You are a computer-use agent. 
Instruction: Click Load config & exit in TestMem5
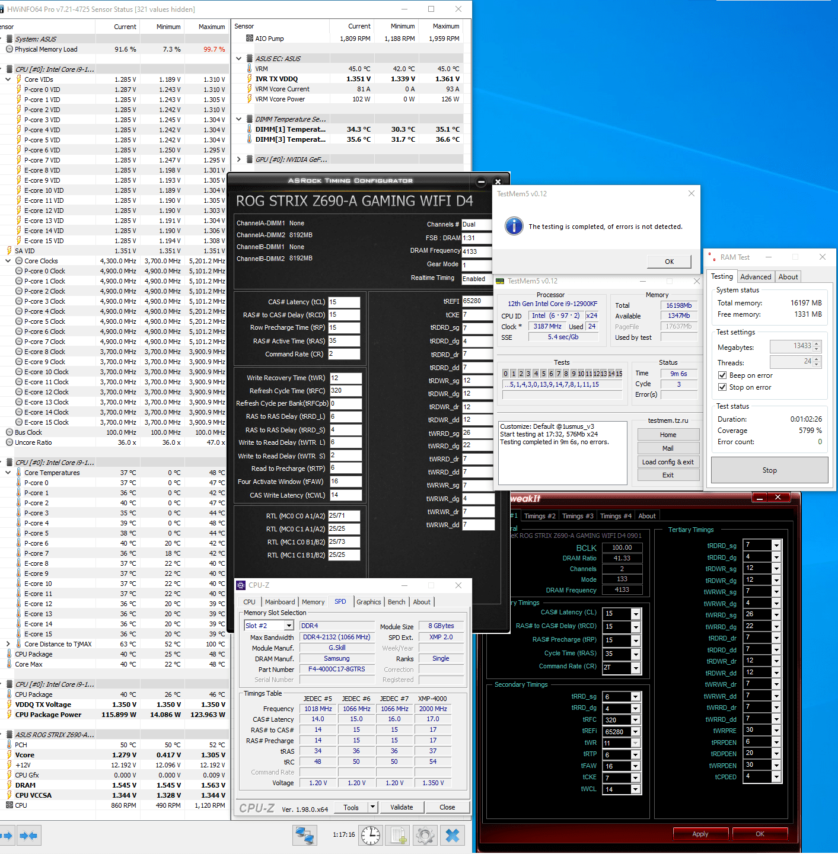click(668, 462)
